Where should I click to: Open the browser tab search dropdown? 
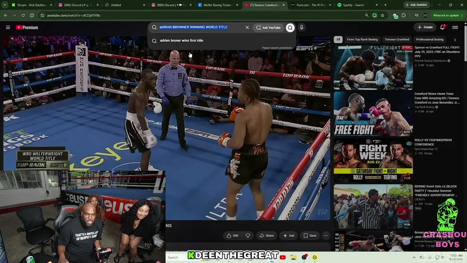point(5,5)
